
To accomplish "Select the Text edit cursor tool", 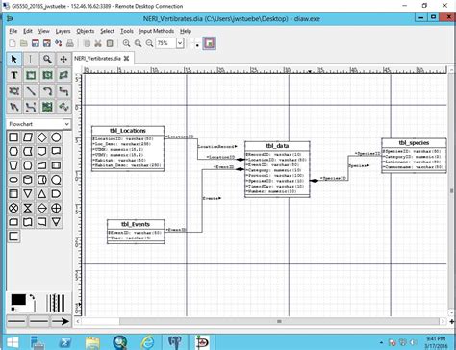I will point(31,60).
